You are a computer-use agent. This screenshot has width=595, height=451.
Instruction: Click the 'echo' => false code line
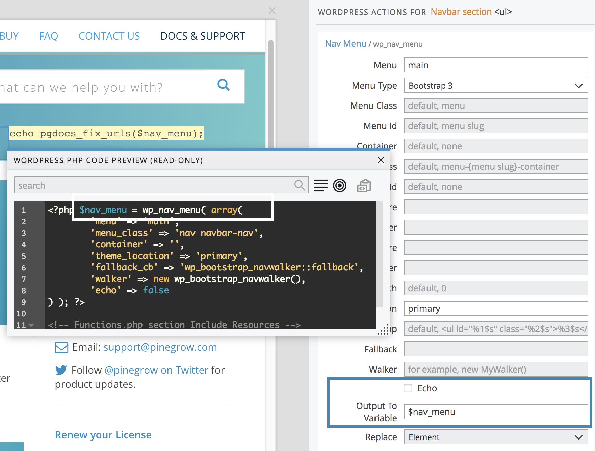pyautogui.click(x=130, y=290)
